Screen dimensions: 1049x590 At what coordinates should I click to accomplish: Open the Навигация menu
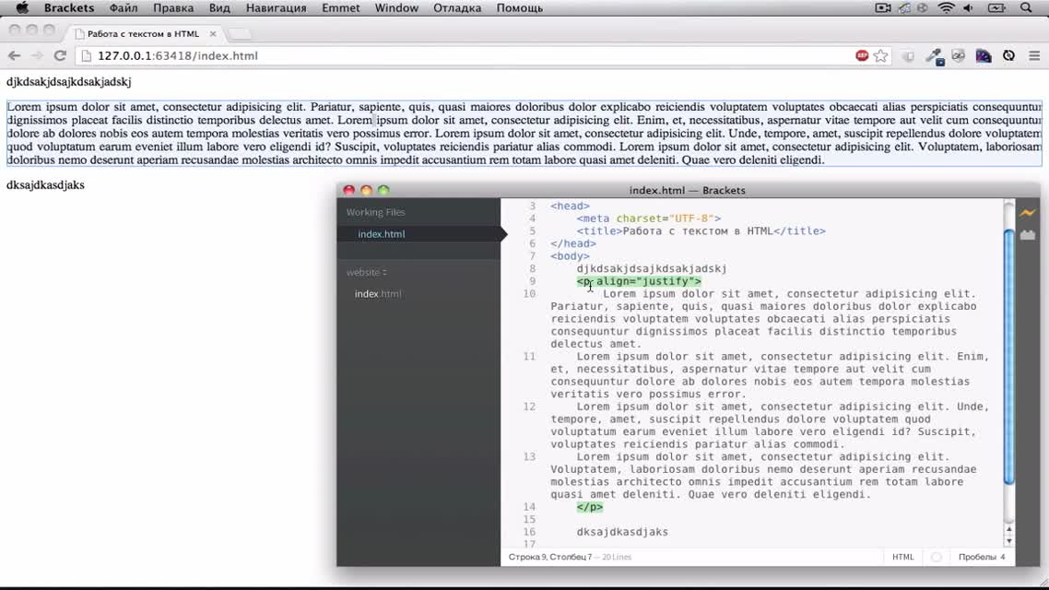(x=276, y=8)
